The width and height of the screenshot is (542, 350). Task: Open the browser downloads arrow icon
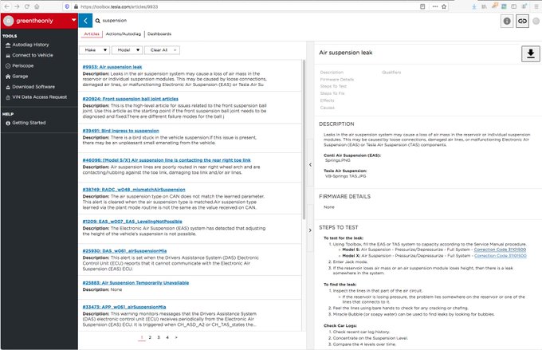pyautogui.click(x=474, y=6)
